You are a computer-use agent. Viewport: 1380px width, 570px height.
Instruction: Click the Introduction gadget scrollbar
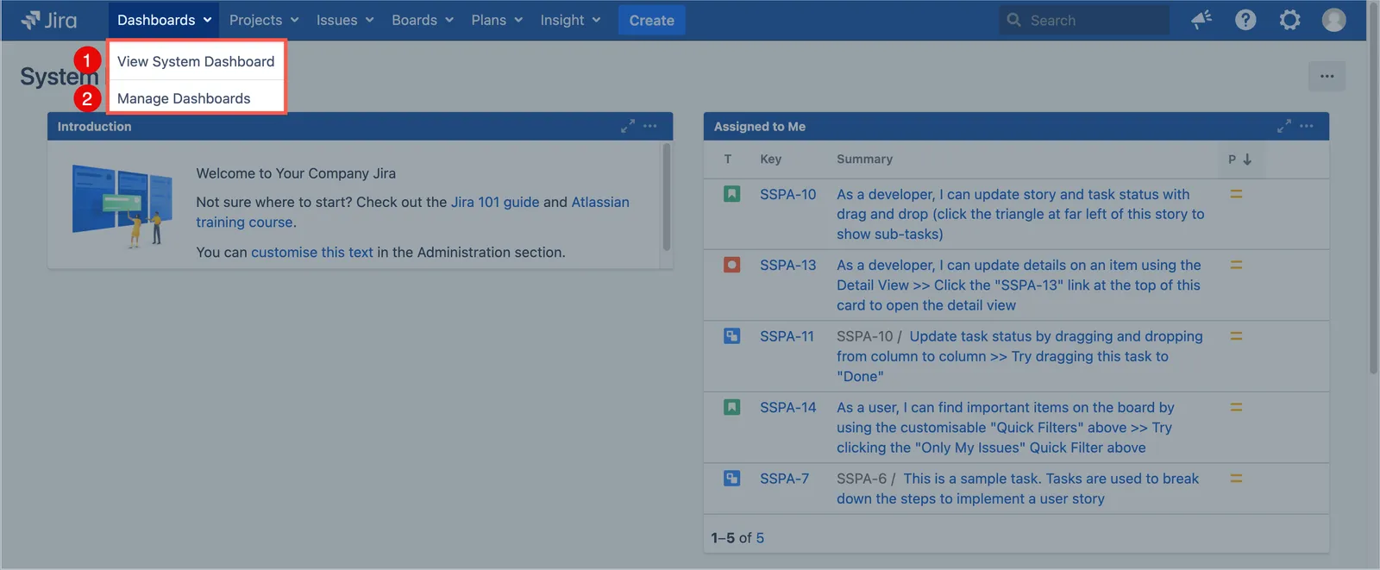pyautogui.click(x=666, y=197)
